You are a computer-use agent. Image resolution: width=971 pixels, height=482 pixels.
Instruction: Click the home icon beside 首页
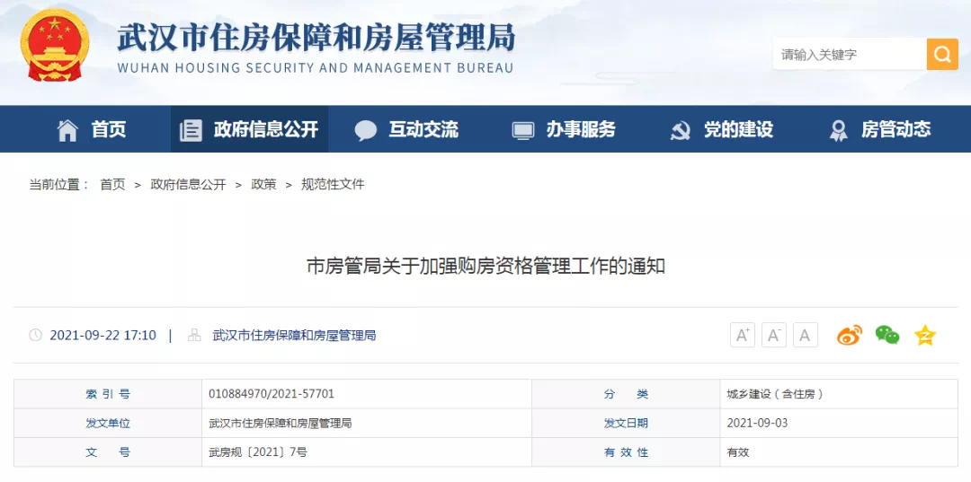click(67, 130)
